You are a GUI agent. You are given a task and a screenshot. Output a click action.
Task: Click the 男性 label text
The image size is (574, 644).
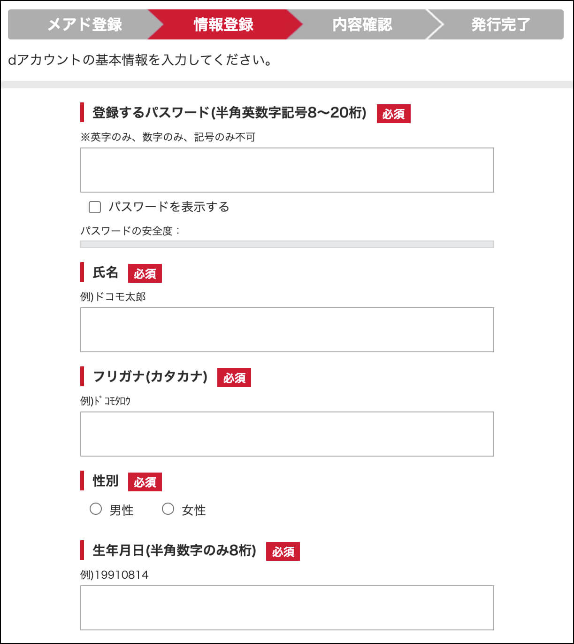[x=122, y=510]
